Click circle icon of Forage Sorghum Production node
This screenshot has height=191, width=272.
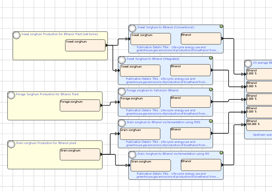click(x=11, y=95)
